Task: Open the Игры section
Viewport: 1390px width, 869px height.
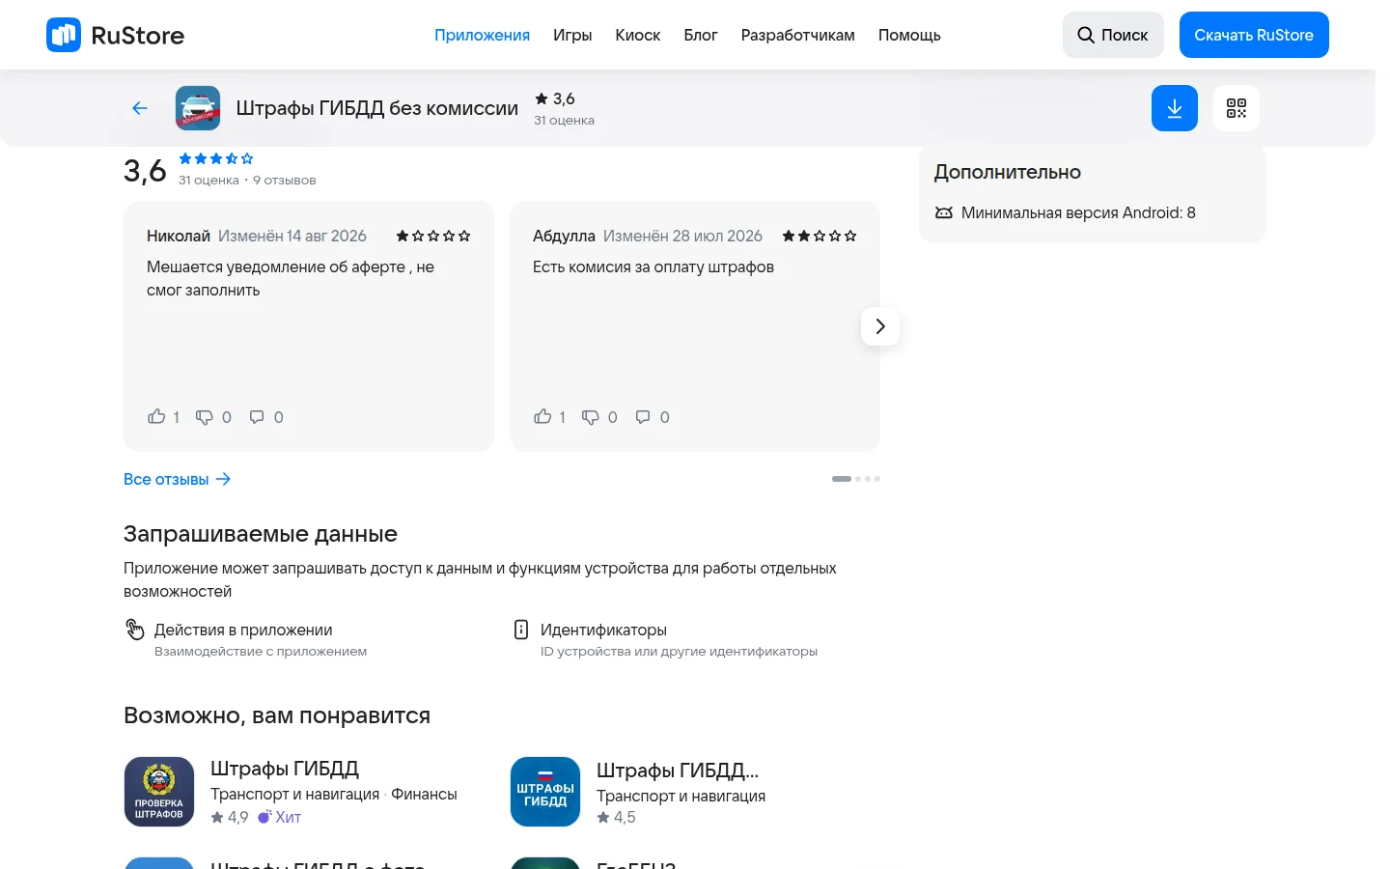Action: tap(572, 35)
